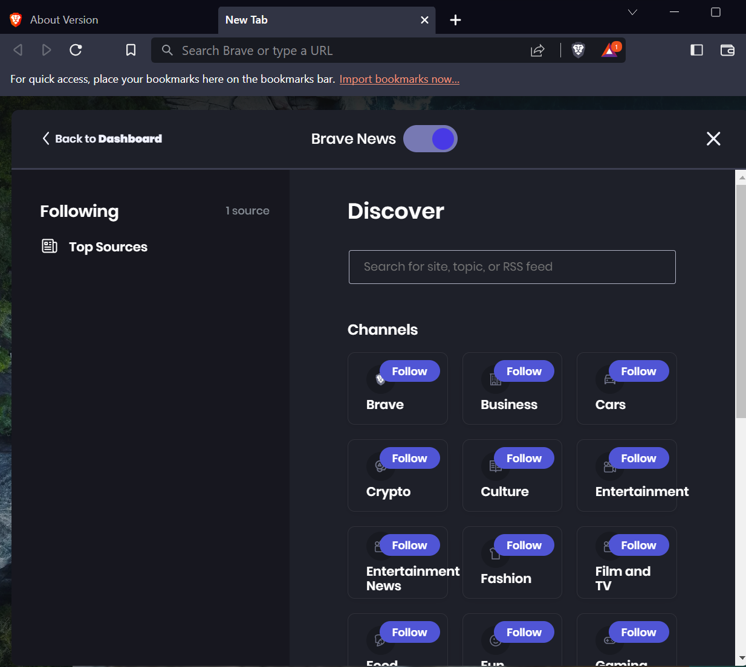Open the share menu in the address bar
This screenshot has width=746, height=667.
537,51
